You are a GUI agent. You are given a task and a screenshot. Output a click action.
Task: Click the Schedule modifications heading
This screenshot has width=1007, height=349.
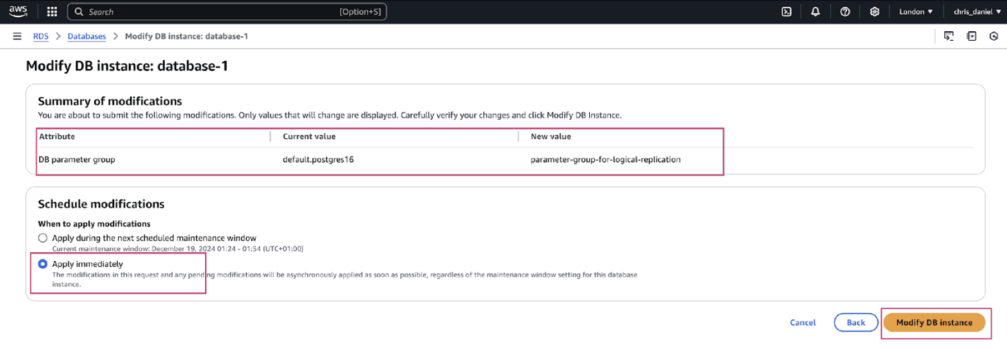(x=101, y=204)
